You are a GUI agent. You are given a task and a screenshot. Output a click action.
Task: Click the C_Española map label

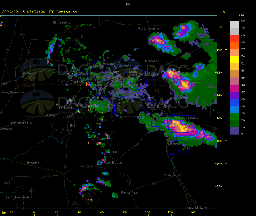[123, 66]
